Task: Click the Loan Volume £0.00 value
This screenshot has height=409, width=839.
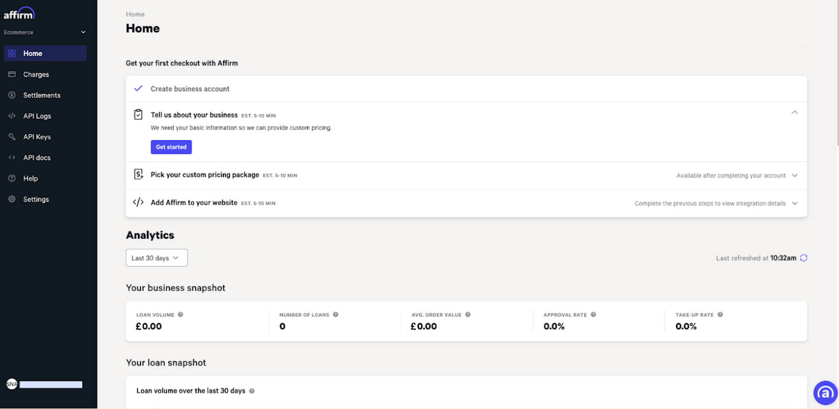Action: (x=149, y=326)
